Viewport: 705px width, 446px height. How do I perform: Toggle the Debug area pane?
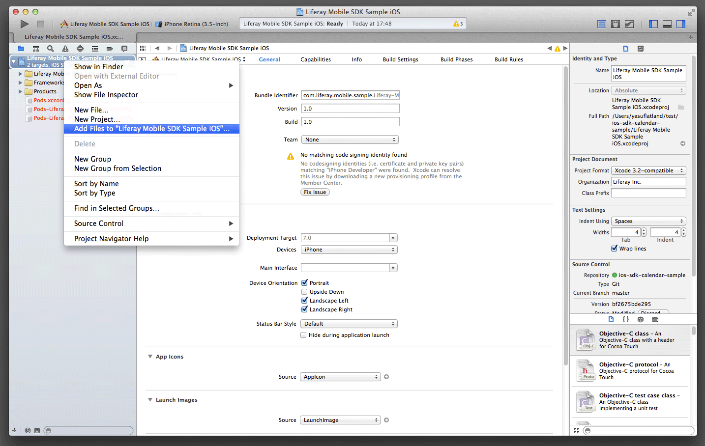(667, 24)
